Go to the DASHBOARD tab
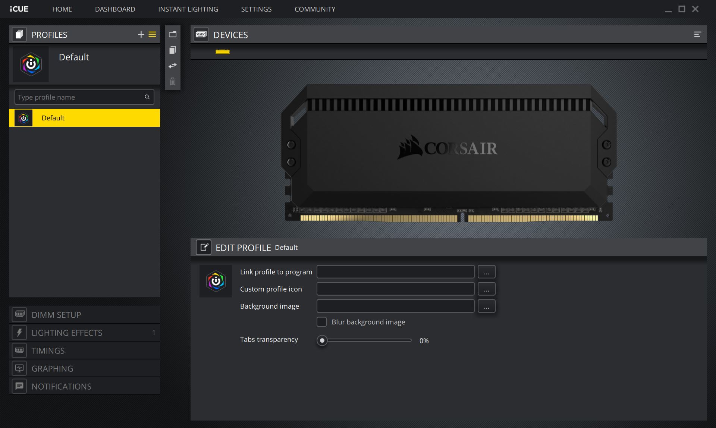The image size is (716, 428). pos(115,9)
